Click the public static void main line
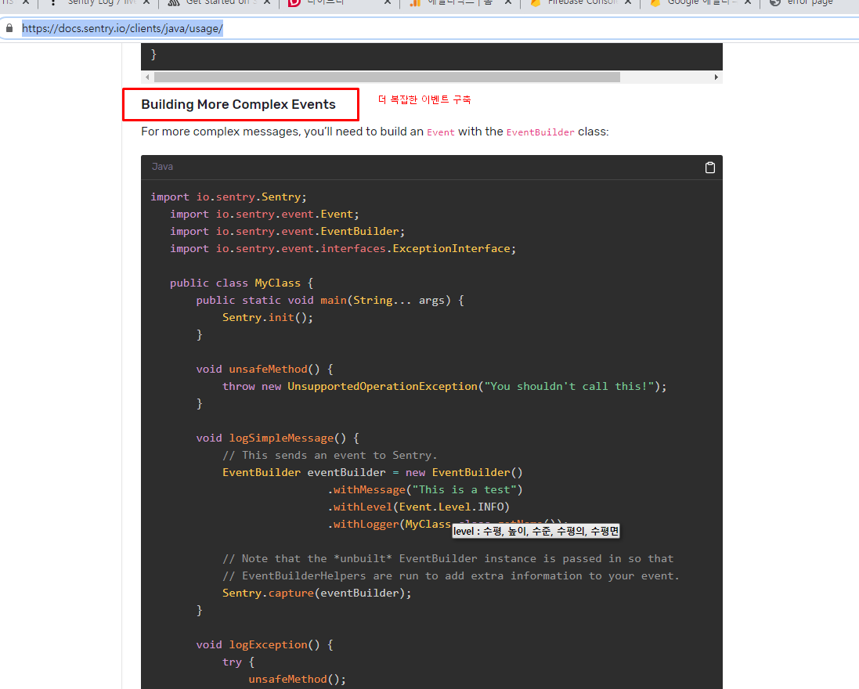859x689 pixels. pos(330,300)
